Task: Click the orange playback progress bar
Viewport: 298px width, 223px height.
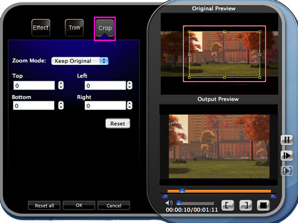Action: (x=219, y=191)
